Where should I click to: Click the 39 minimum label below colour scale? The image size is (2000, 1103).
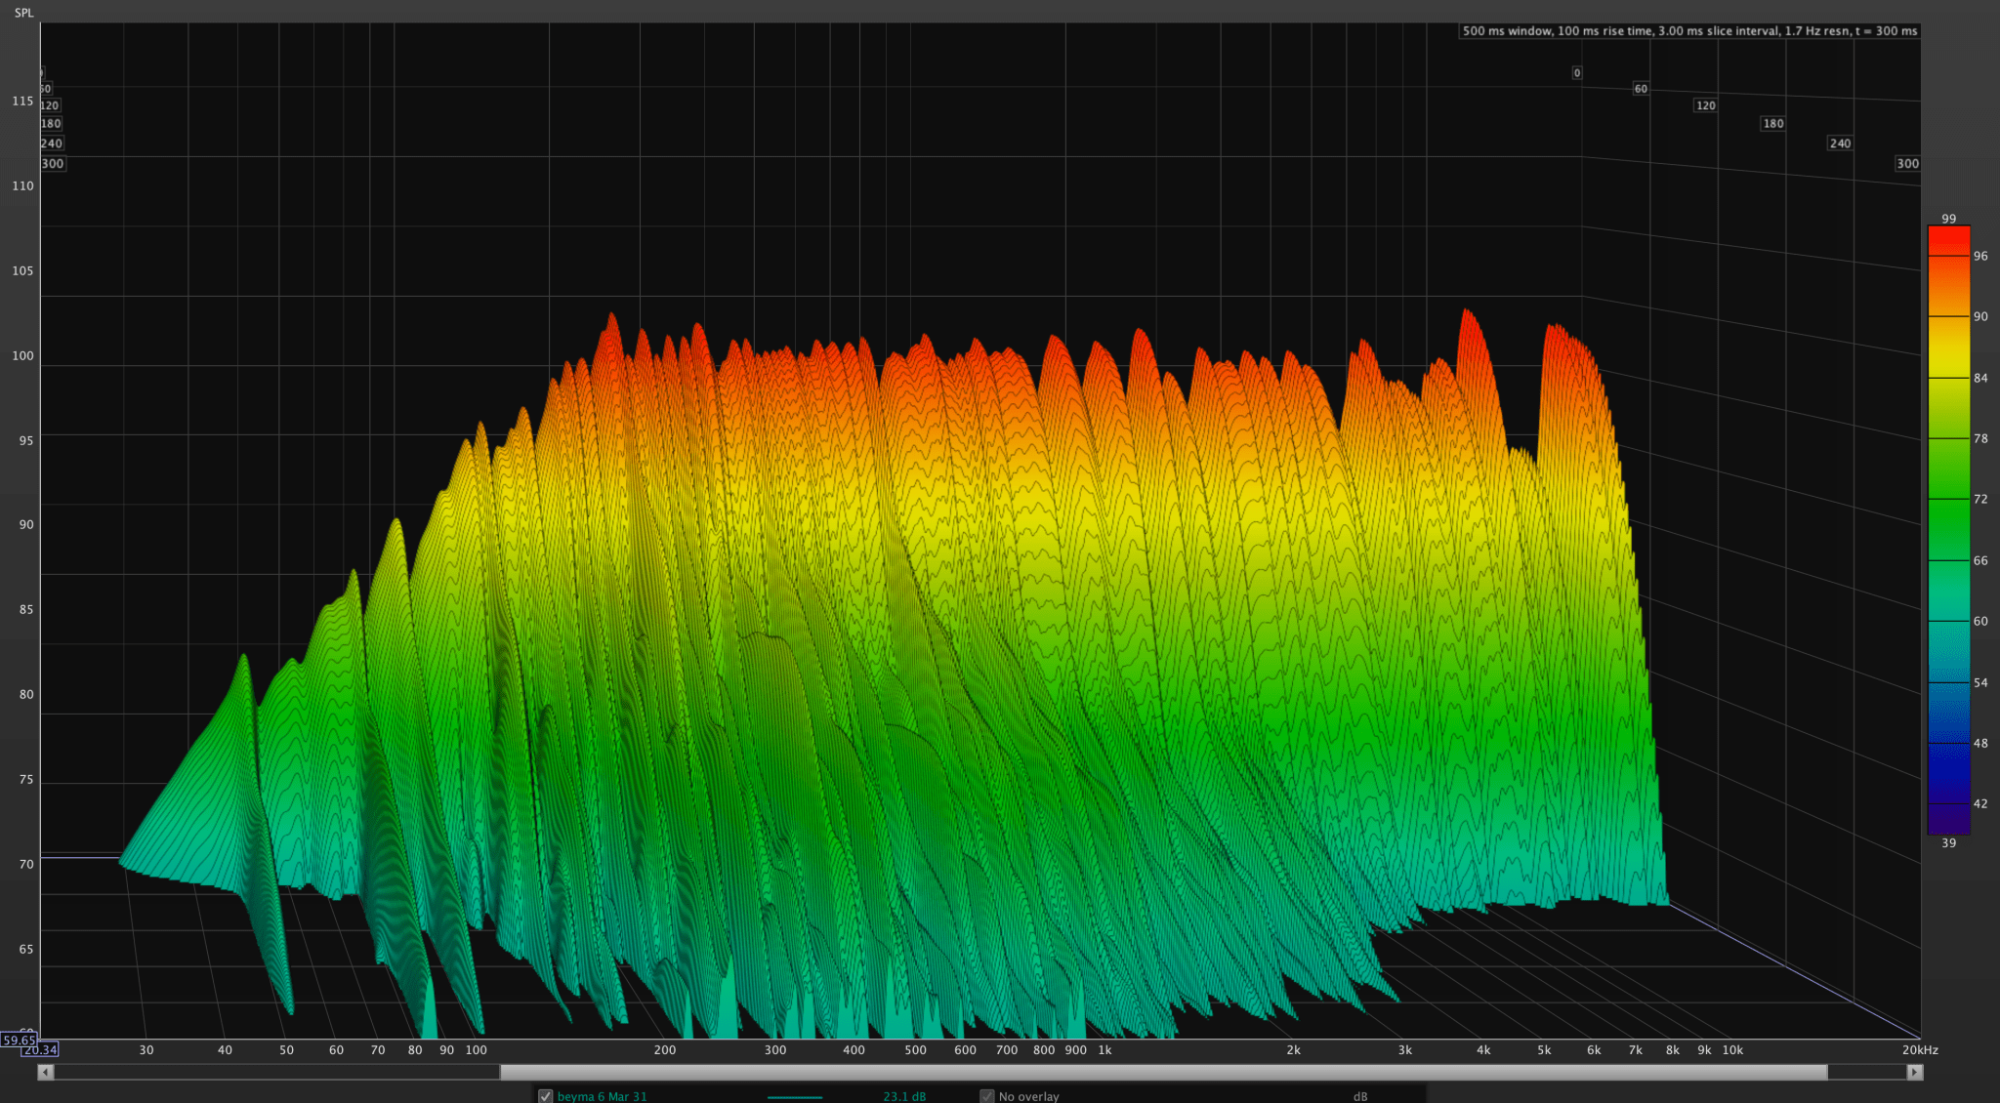(1948, 842)
